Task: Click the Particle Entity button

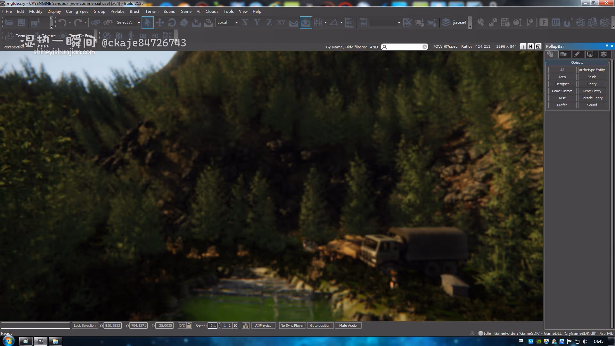Action: point(592,98)
